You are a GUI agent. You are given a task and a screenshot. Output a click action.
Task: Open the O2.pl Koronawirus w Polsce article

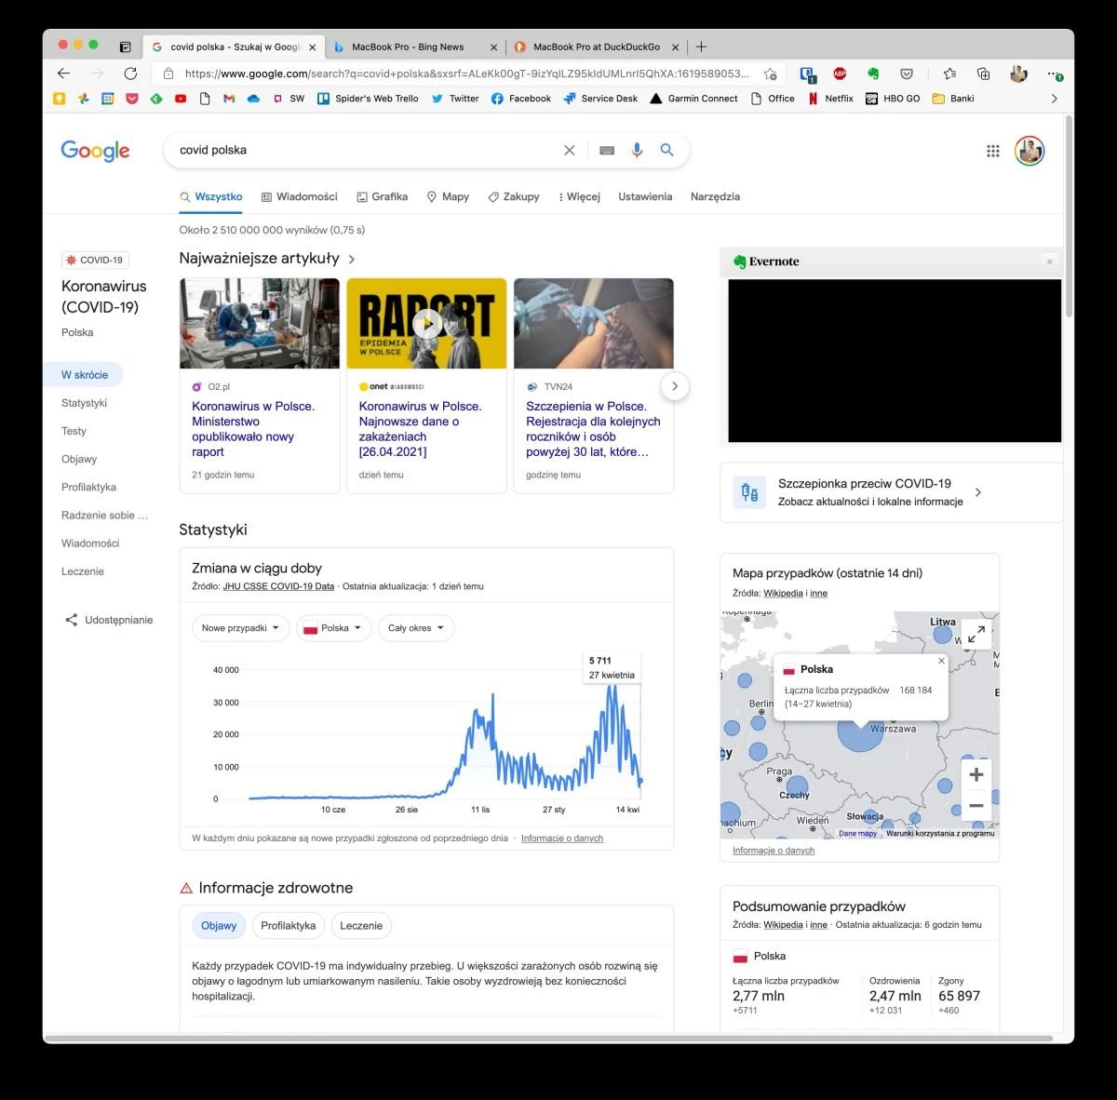pos(253,429)
